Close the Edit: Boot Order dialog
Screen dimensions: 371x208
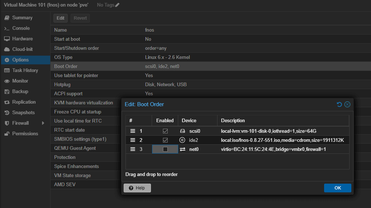(347, 104)
